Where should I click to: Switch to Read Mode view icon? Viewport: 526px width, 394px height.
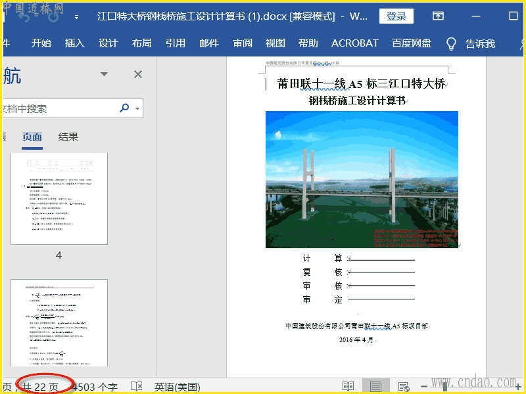click(x=348, y=386)
